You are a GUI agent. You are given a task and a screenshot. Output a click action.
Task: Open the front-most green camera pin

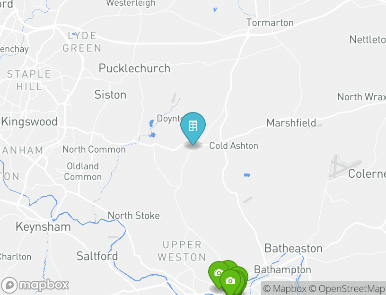[230, 281]
